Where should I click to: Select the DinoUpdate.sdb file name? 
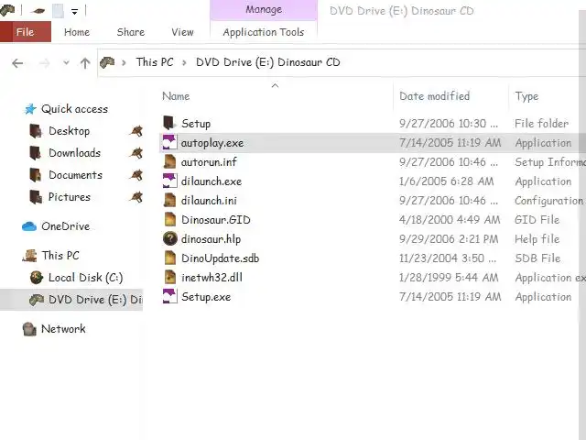[220, 258]
